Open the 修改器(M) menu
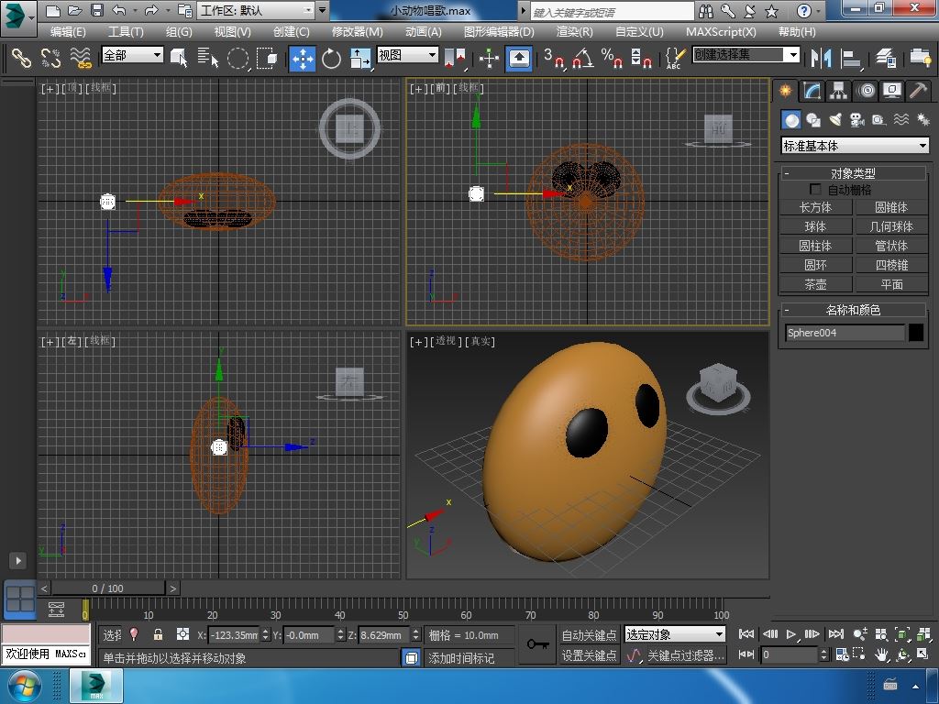 click(x=357, y=31)
